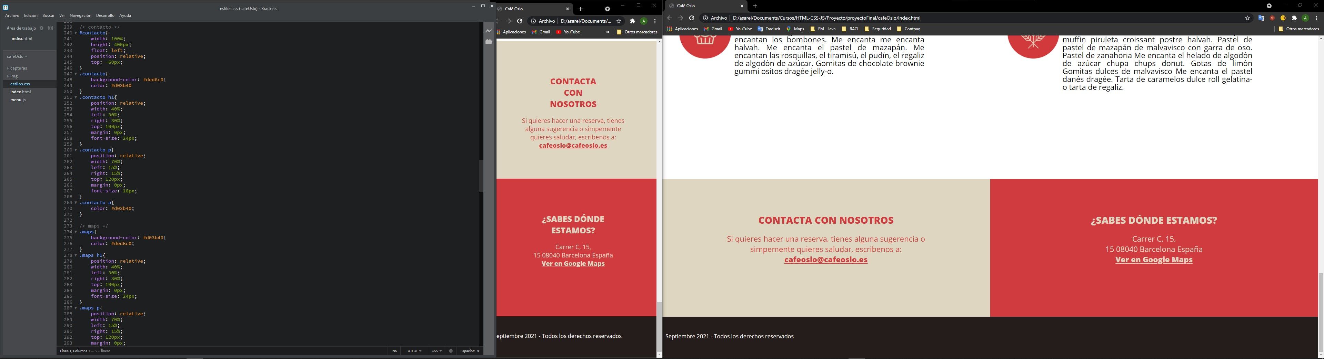Open index.html in project tree
Screen dimensions: 1324x359
21,92
